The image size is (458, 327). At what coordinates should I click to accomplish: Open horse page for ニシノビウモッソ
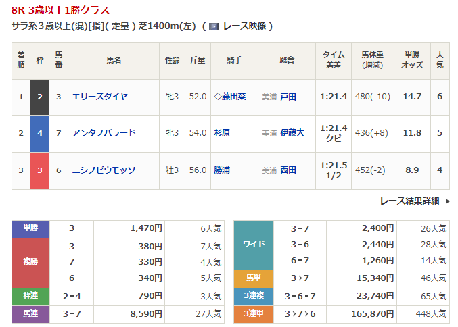104,170
